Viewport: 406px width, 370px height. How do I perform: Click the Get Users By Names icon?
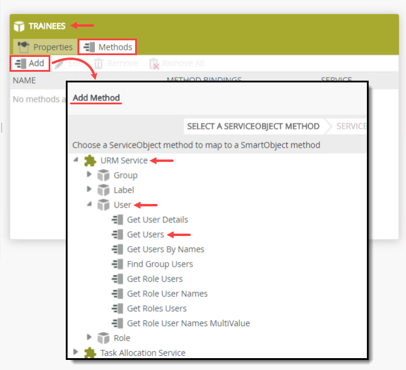click(117, 249)
